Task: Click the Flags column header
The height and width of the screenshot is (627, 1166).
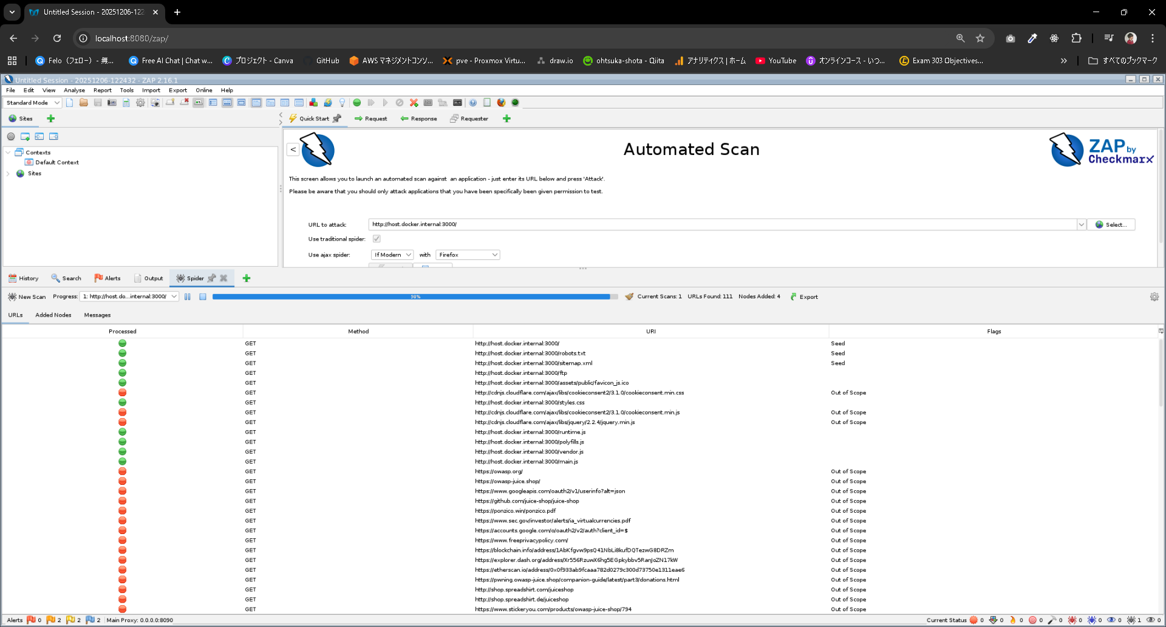Action: [x=994, y=332]
